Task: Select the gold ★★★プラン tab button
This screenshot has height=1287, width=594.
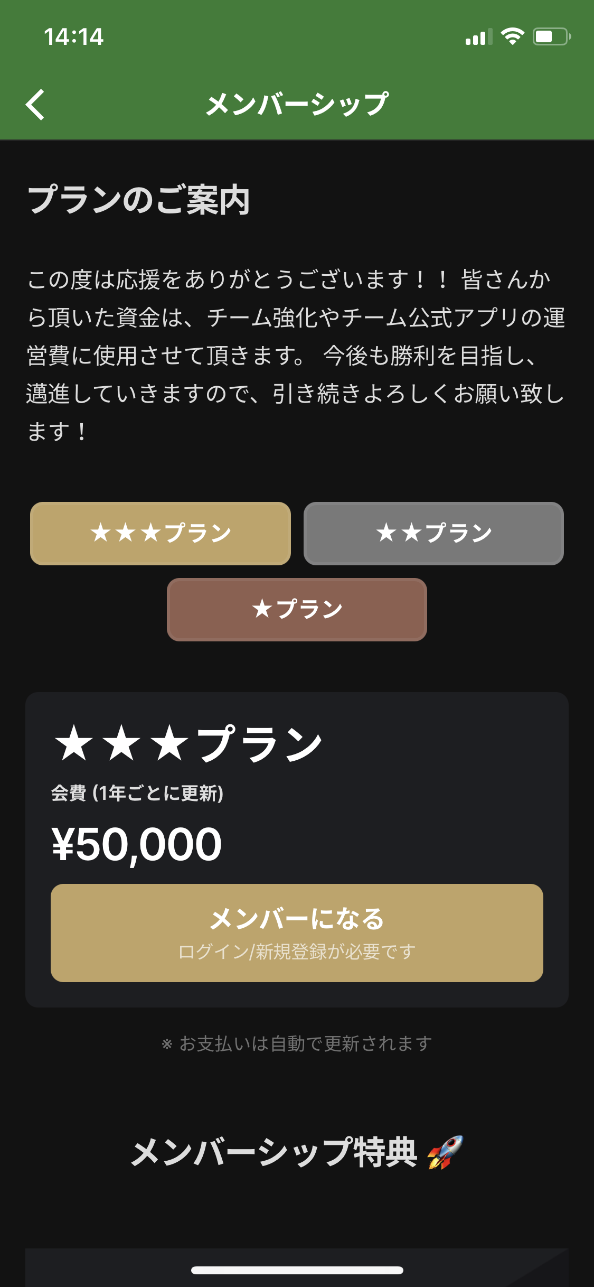Action: coord(161,533)
